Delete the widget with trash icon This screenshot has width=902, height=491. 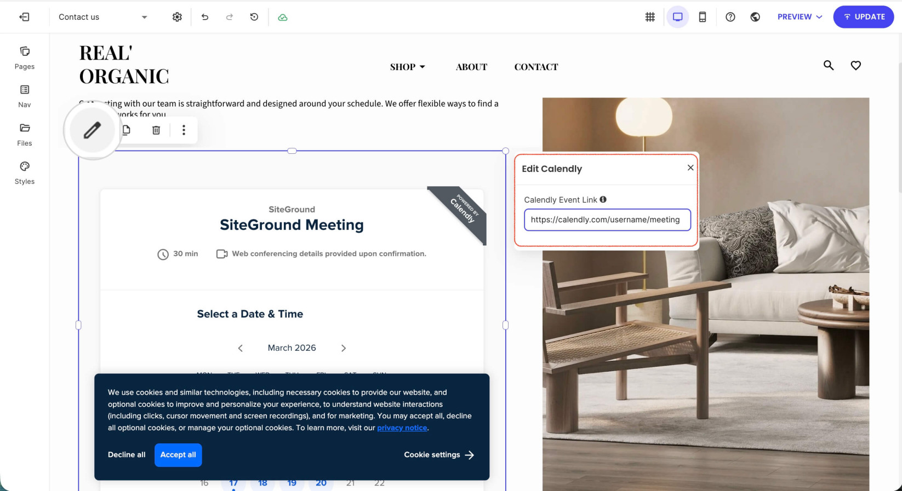(x=156, y=130)
